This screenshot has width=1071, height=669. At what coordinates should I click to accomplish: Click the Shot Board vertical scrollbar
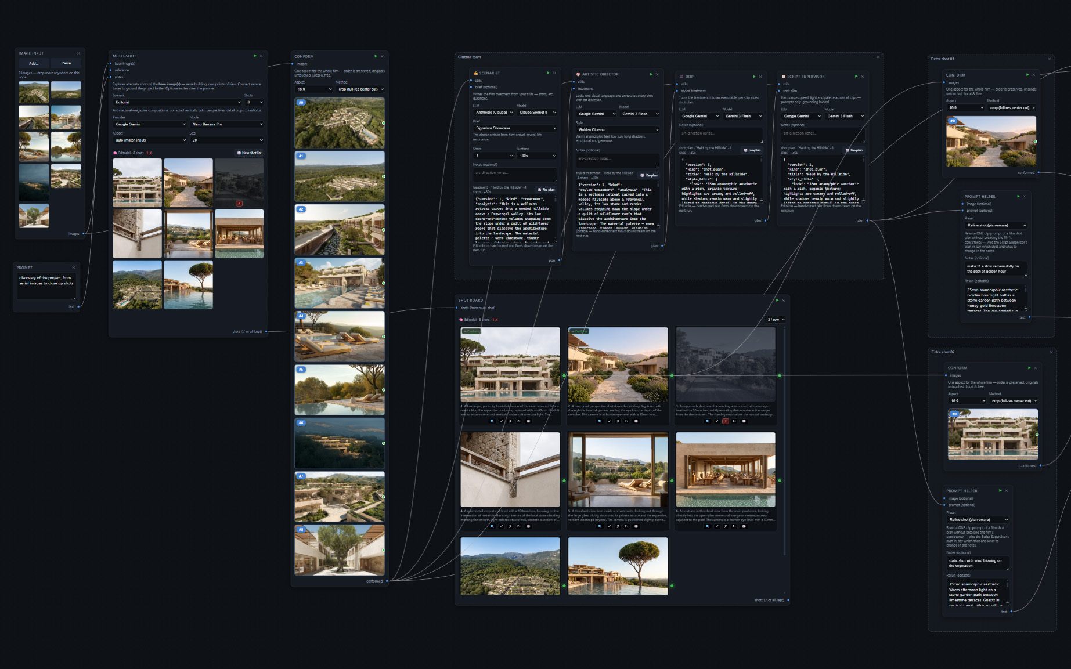click(x=784, y=441)
